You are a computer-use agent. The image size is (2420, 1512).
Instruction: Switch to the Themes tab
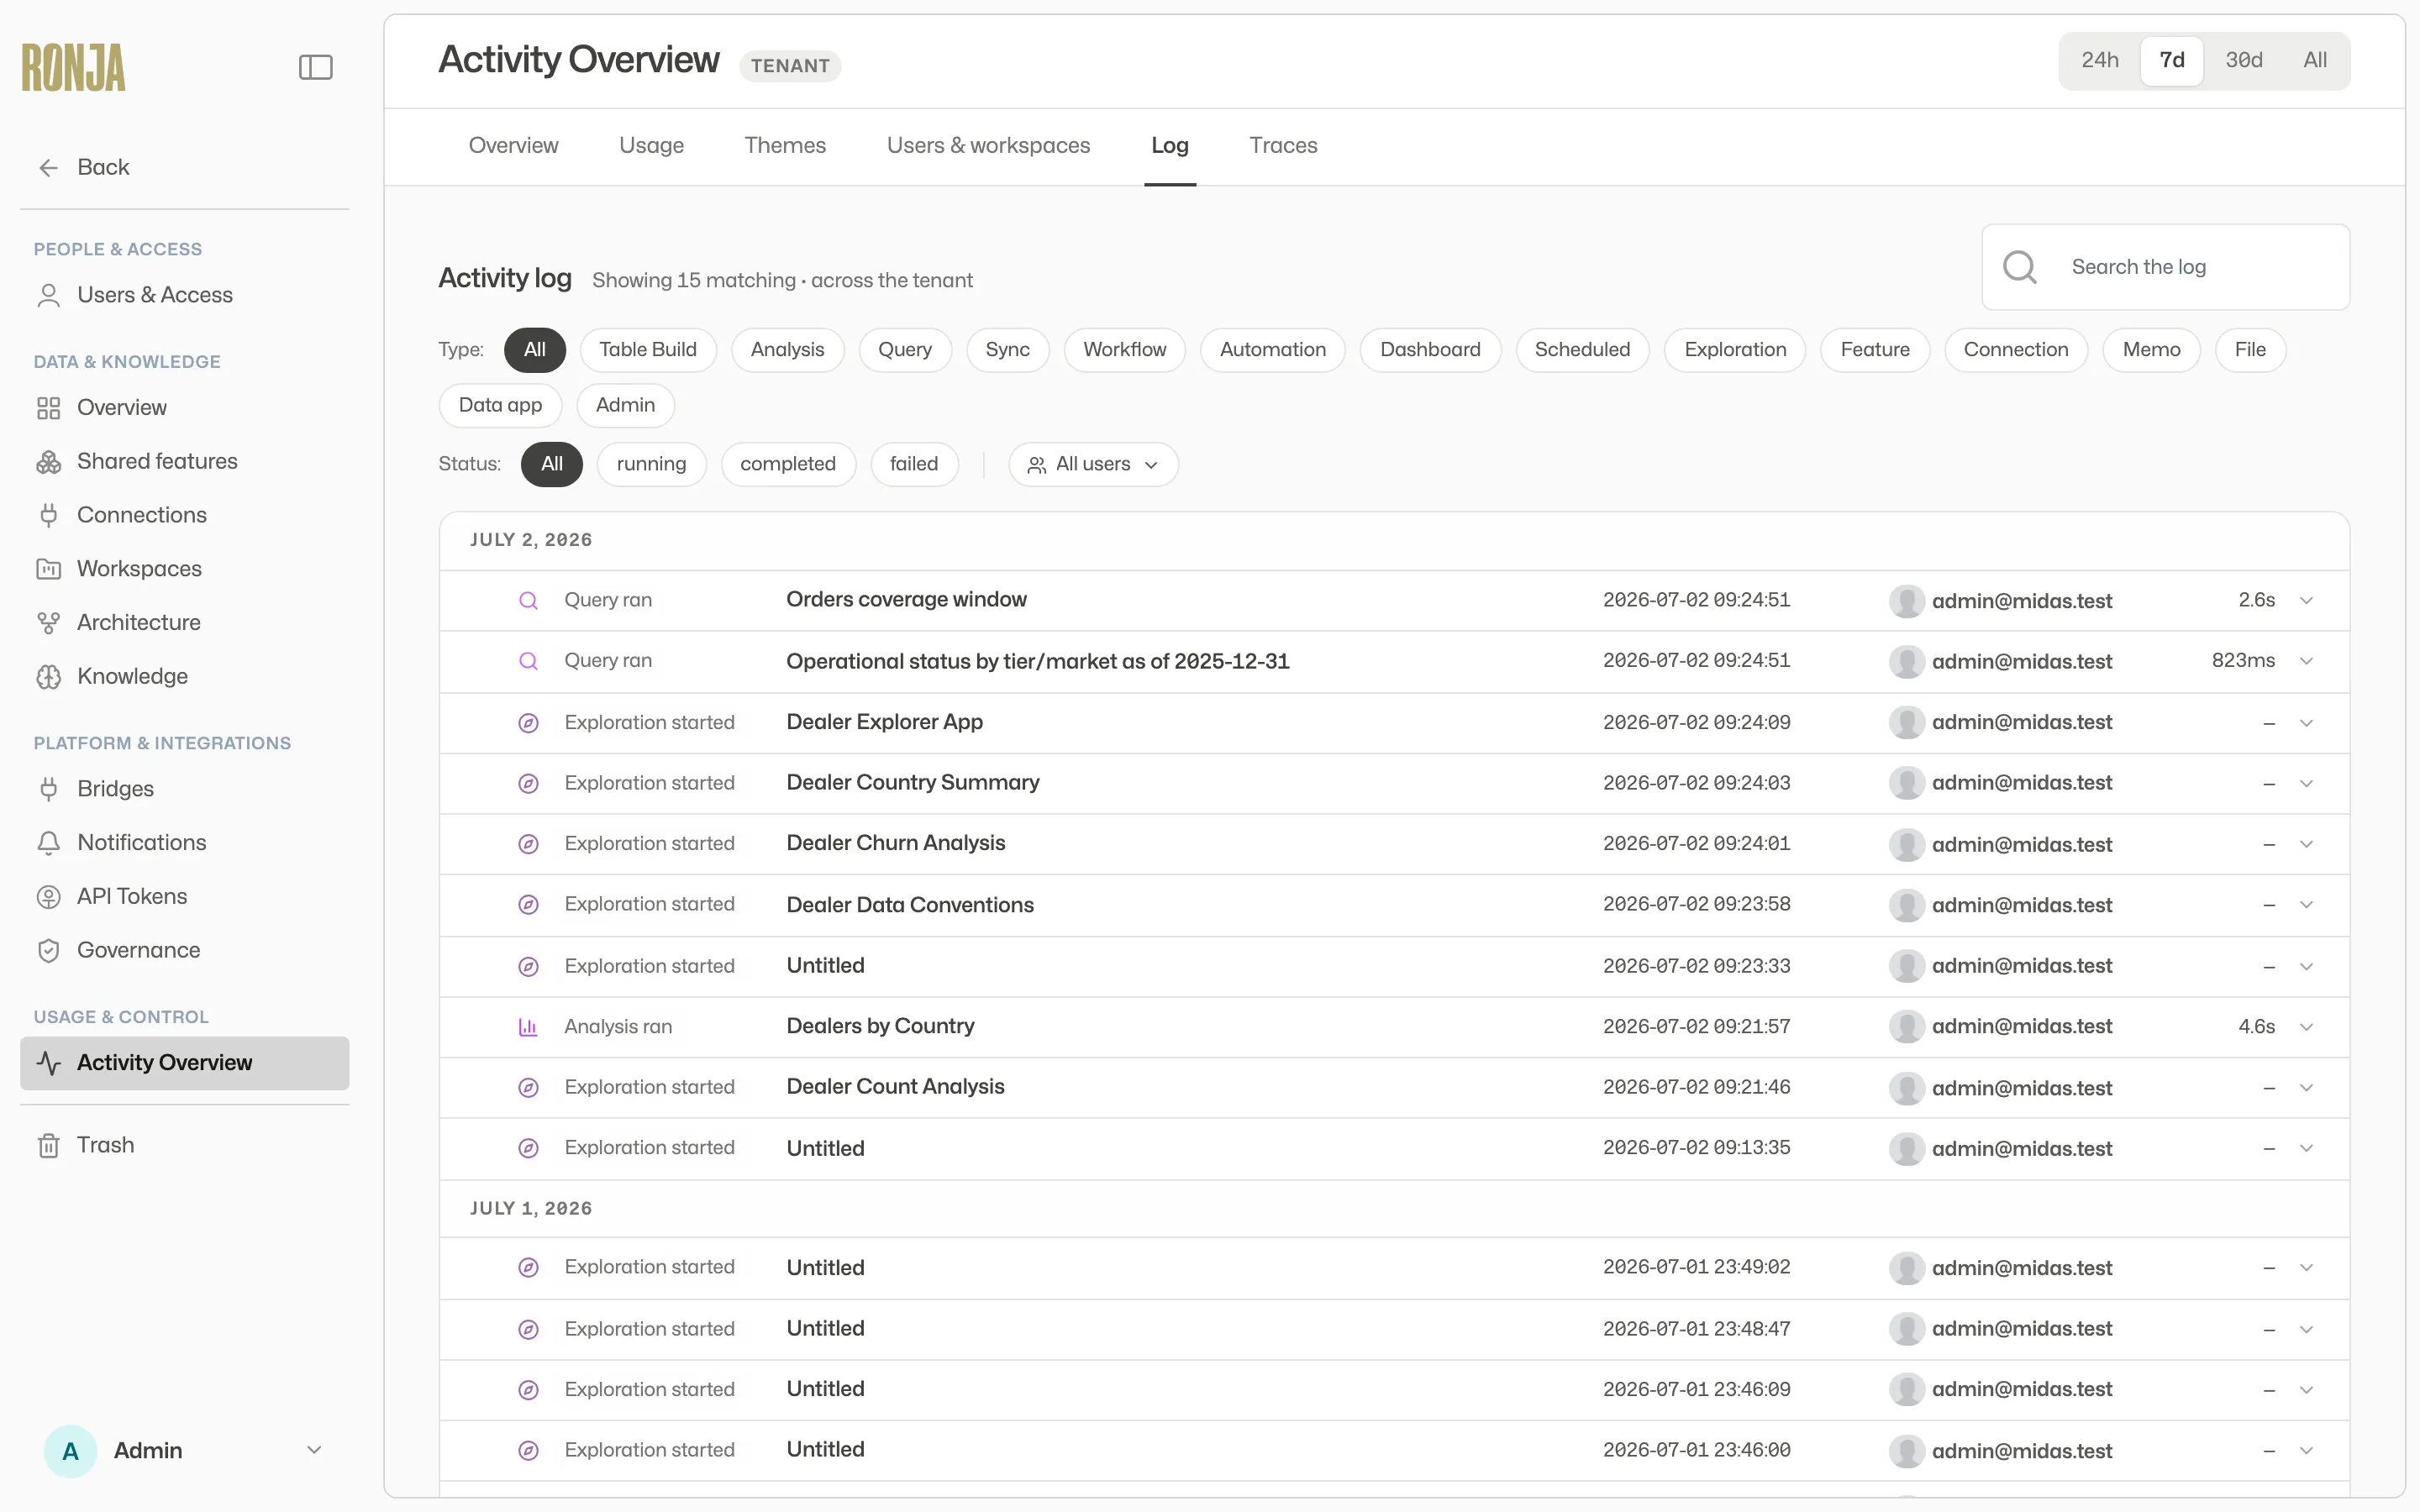(785, 146)
